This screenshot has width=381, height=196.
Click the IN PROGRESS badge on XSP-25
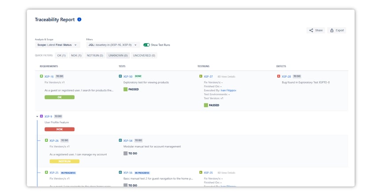[68, 173]
